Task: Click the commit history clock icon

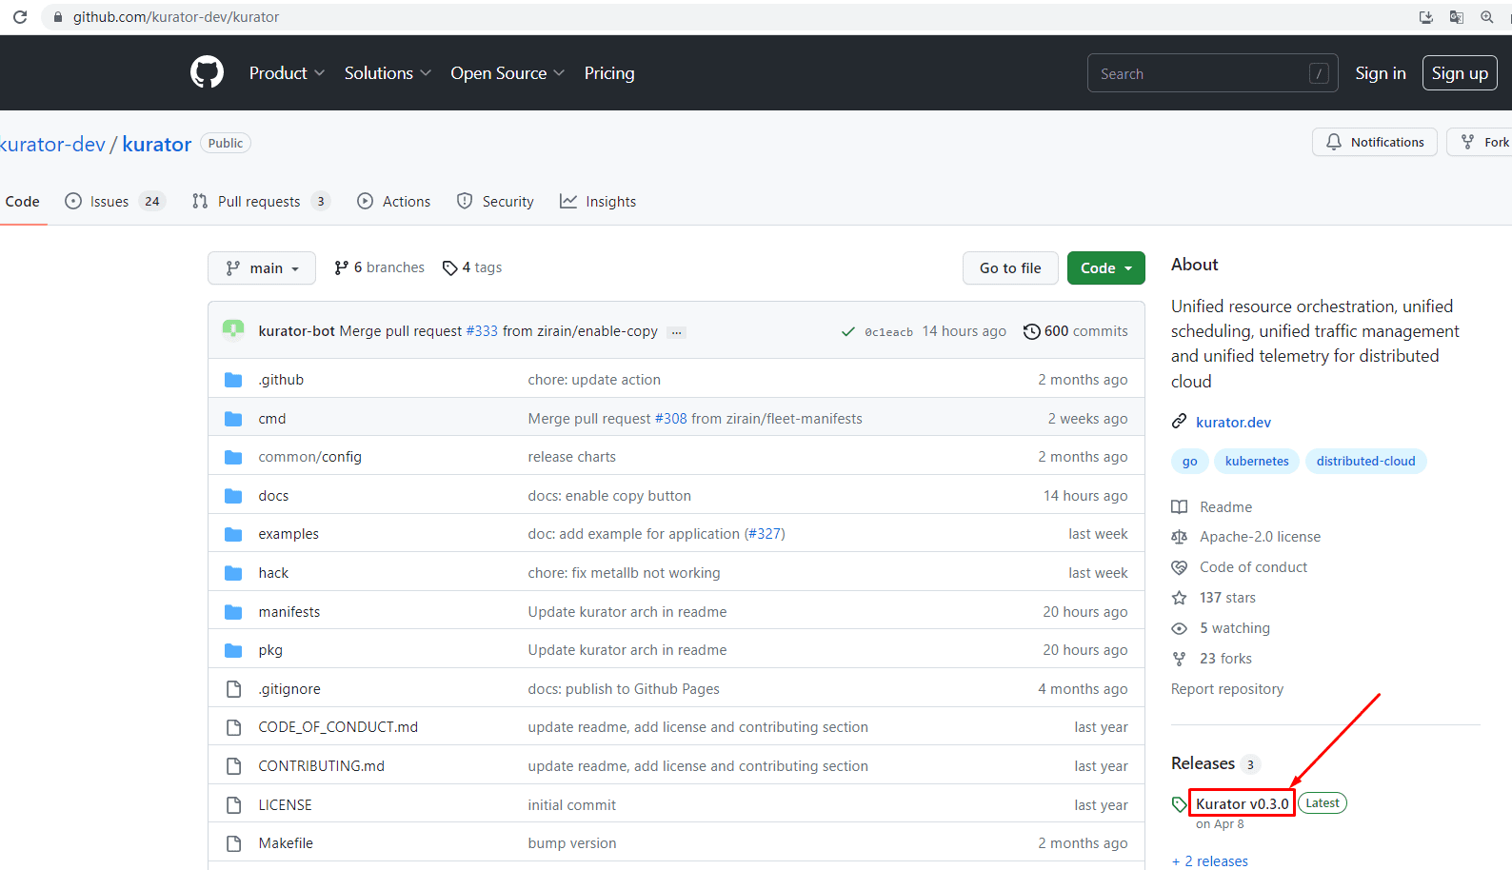Action: pyautogui.click(x=1031, y=331)
